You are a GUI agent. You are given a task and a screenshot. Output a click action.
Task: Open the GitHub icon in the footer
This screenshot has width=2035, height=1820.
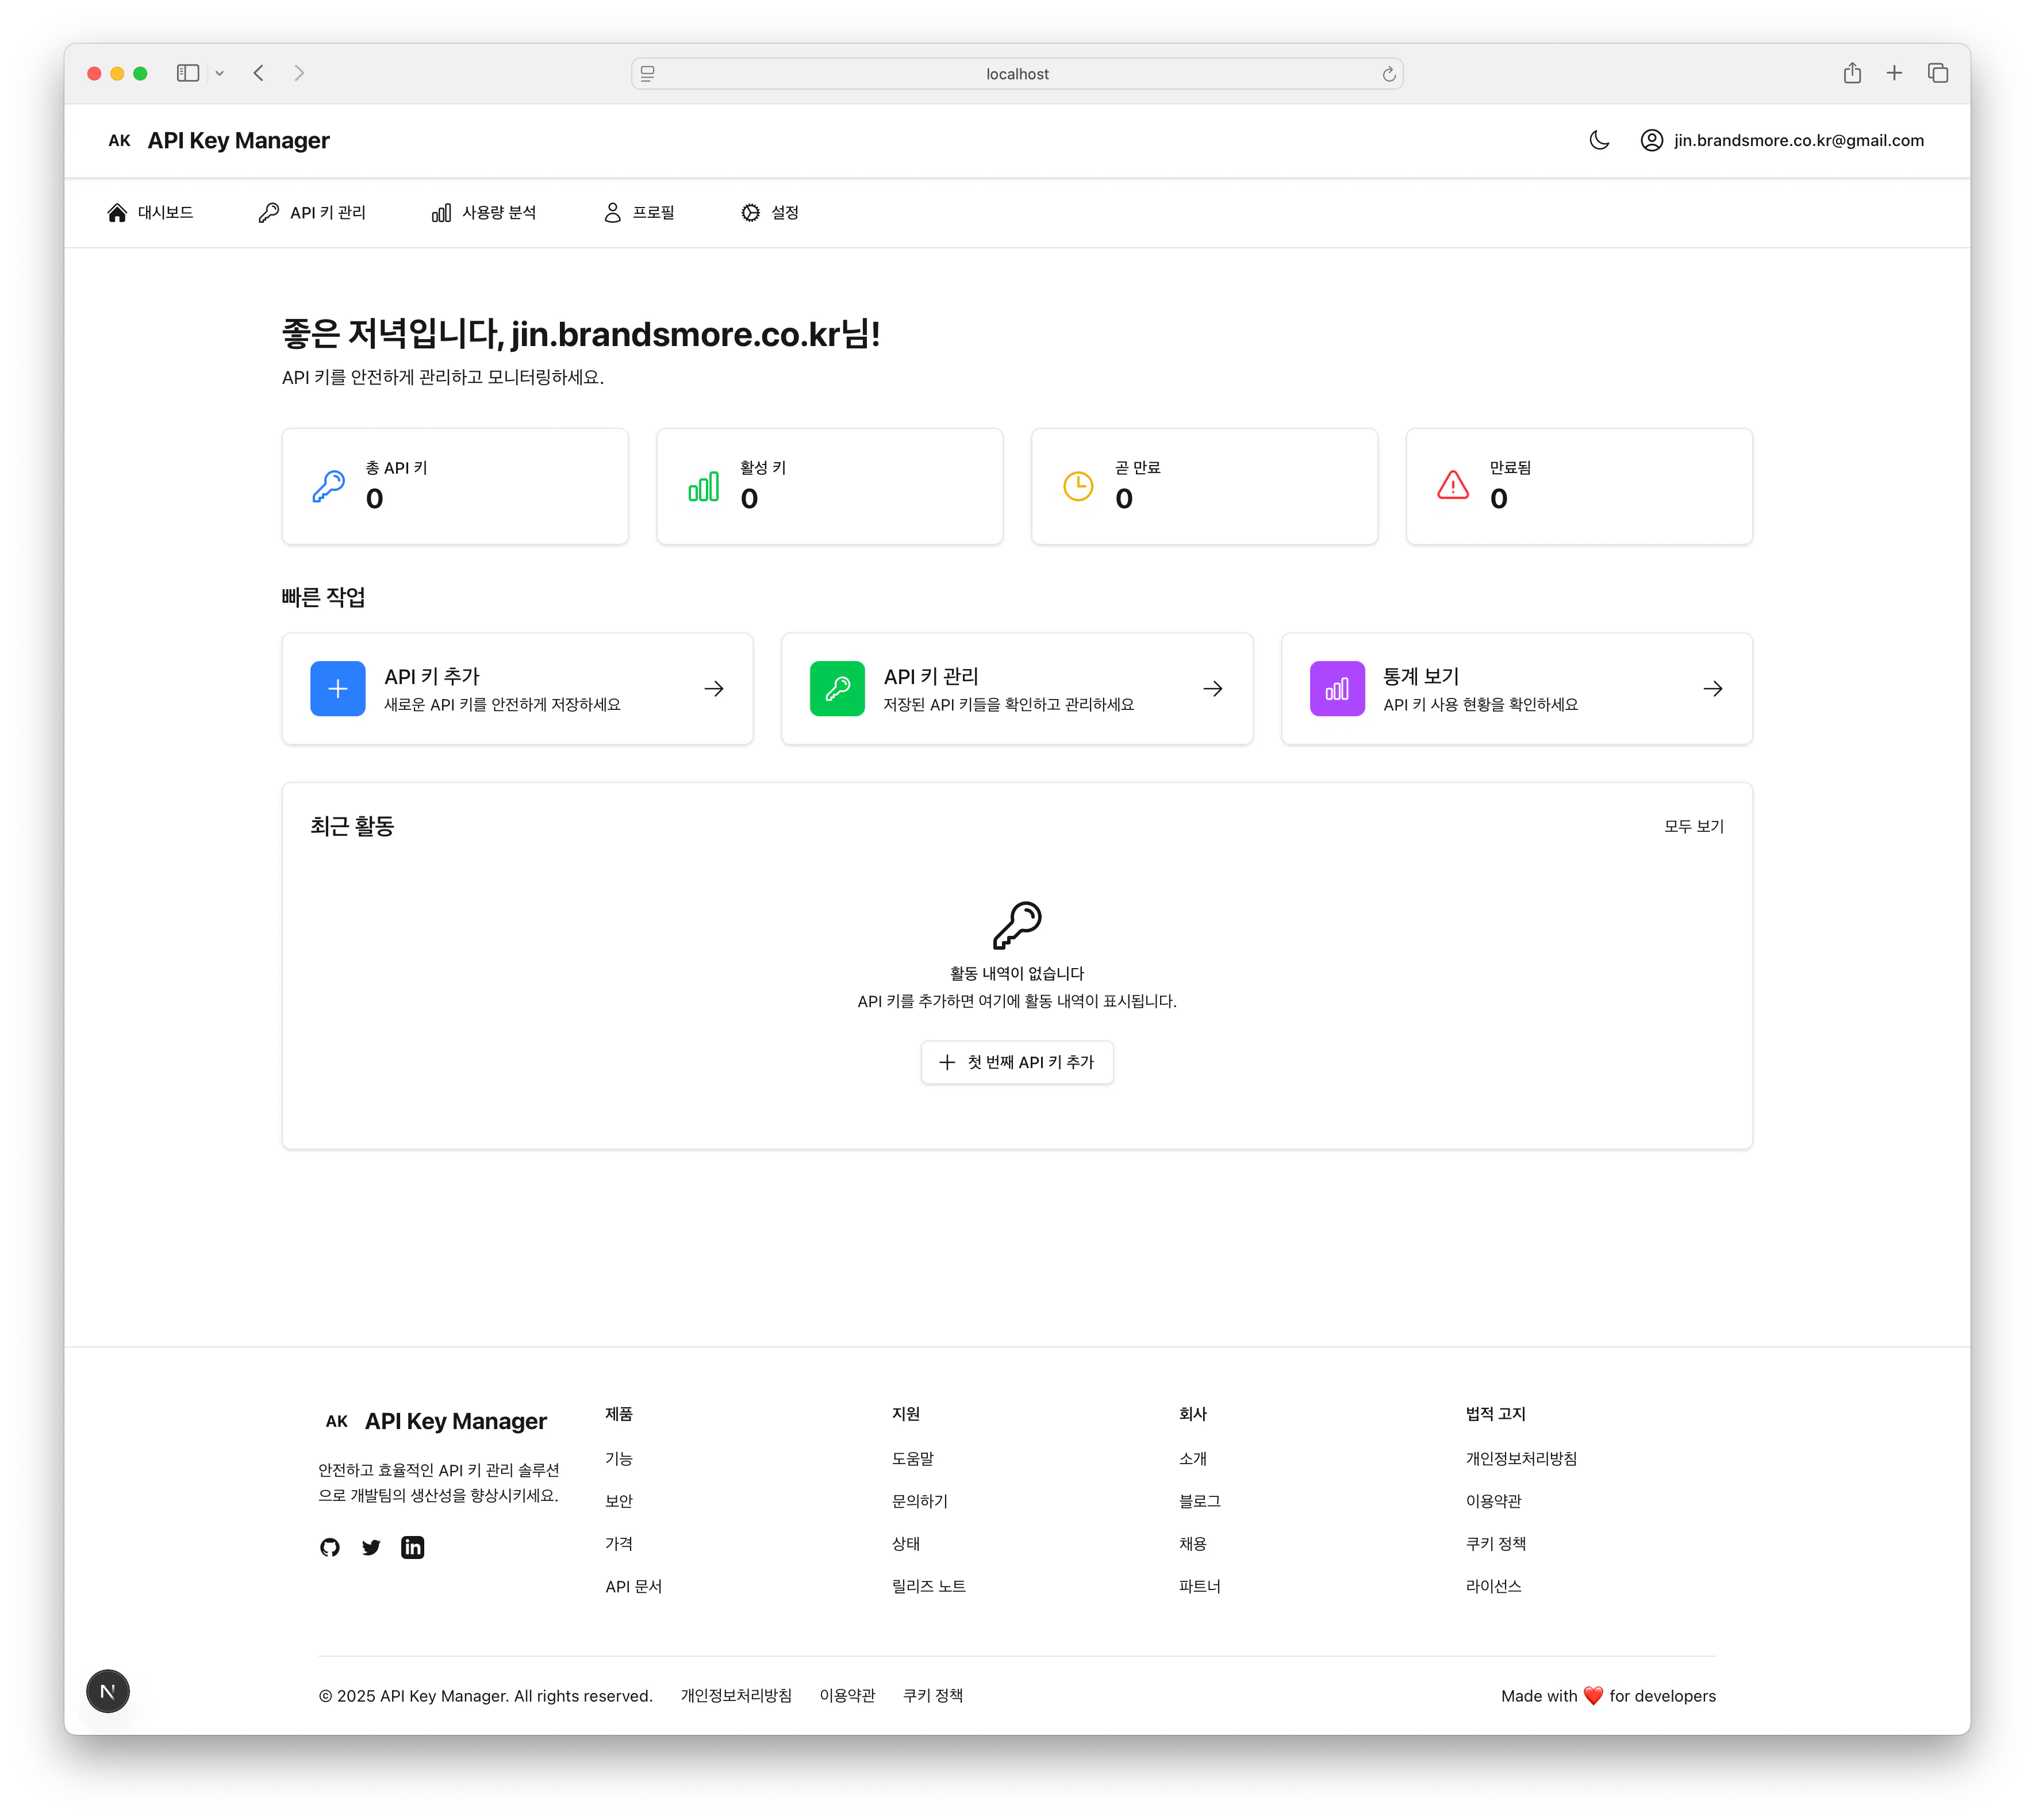coord(329,1547)
